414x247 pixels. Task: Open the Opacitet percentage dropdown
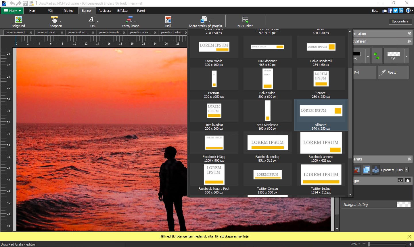pyautogui.click(x=407, y=170)
